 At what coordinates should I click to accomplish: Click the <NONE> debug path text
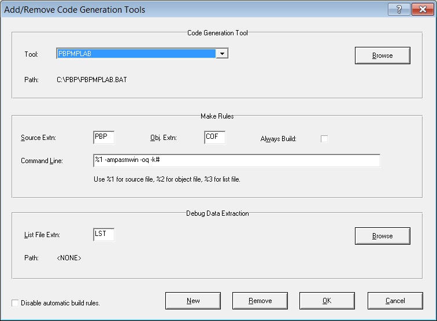pyautogui.click(x=69, y=258)
